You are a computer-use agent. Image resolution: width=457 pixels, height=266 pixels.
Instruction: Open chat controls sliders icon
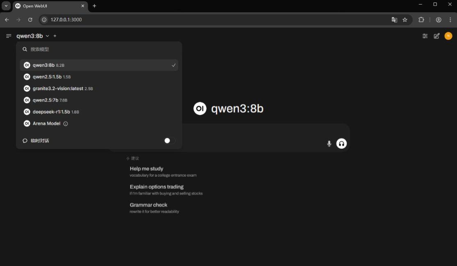pyautogui.click(x=425, y=36)
